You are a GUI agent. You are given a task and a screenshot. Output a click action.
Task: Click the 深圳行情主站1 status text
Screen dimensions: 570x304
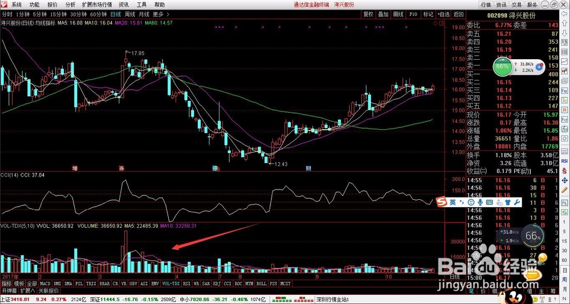pos(333,299)
